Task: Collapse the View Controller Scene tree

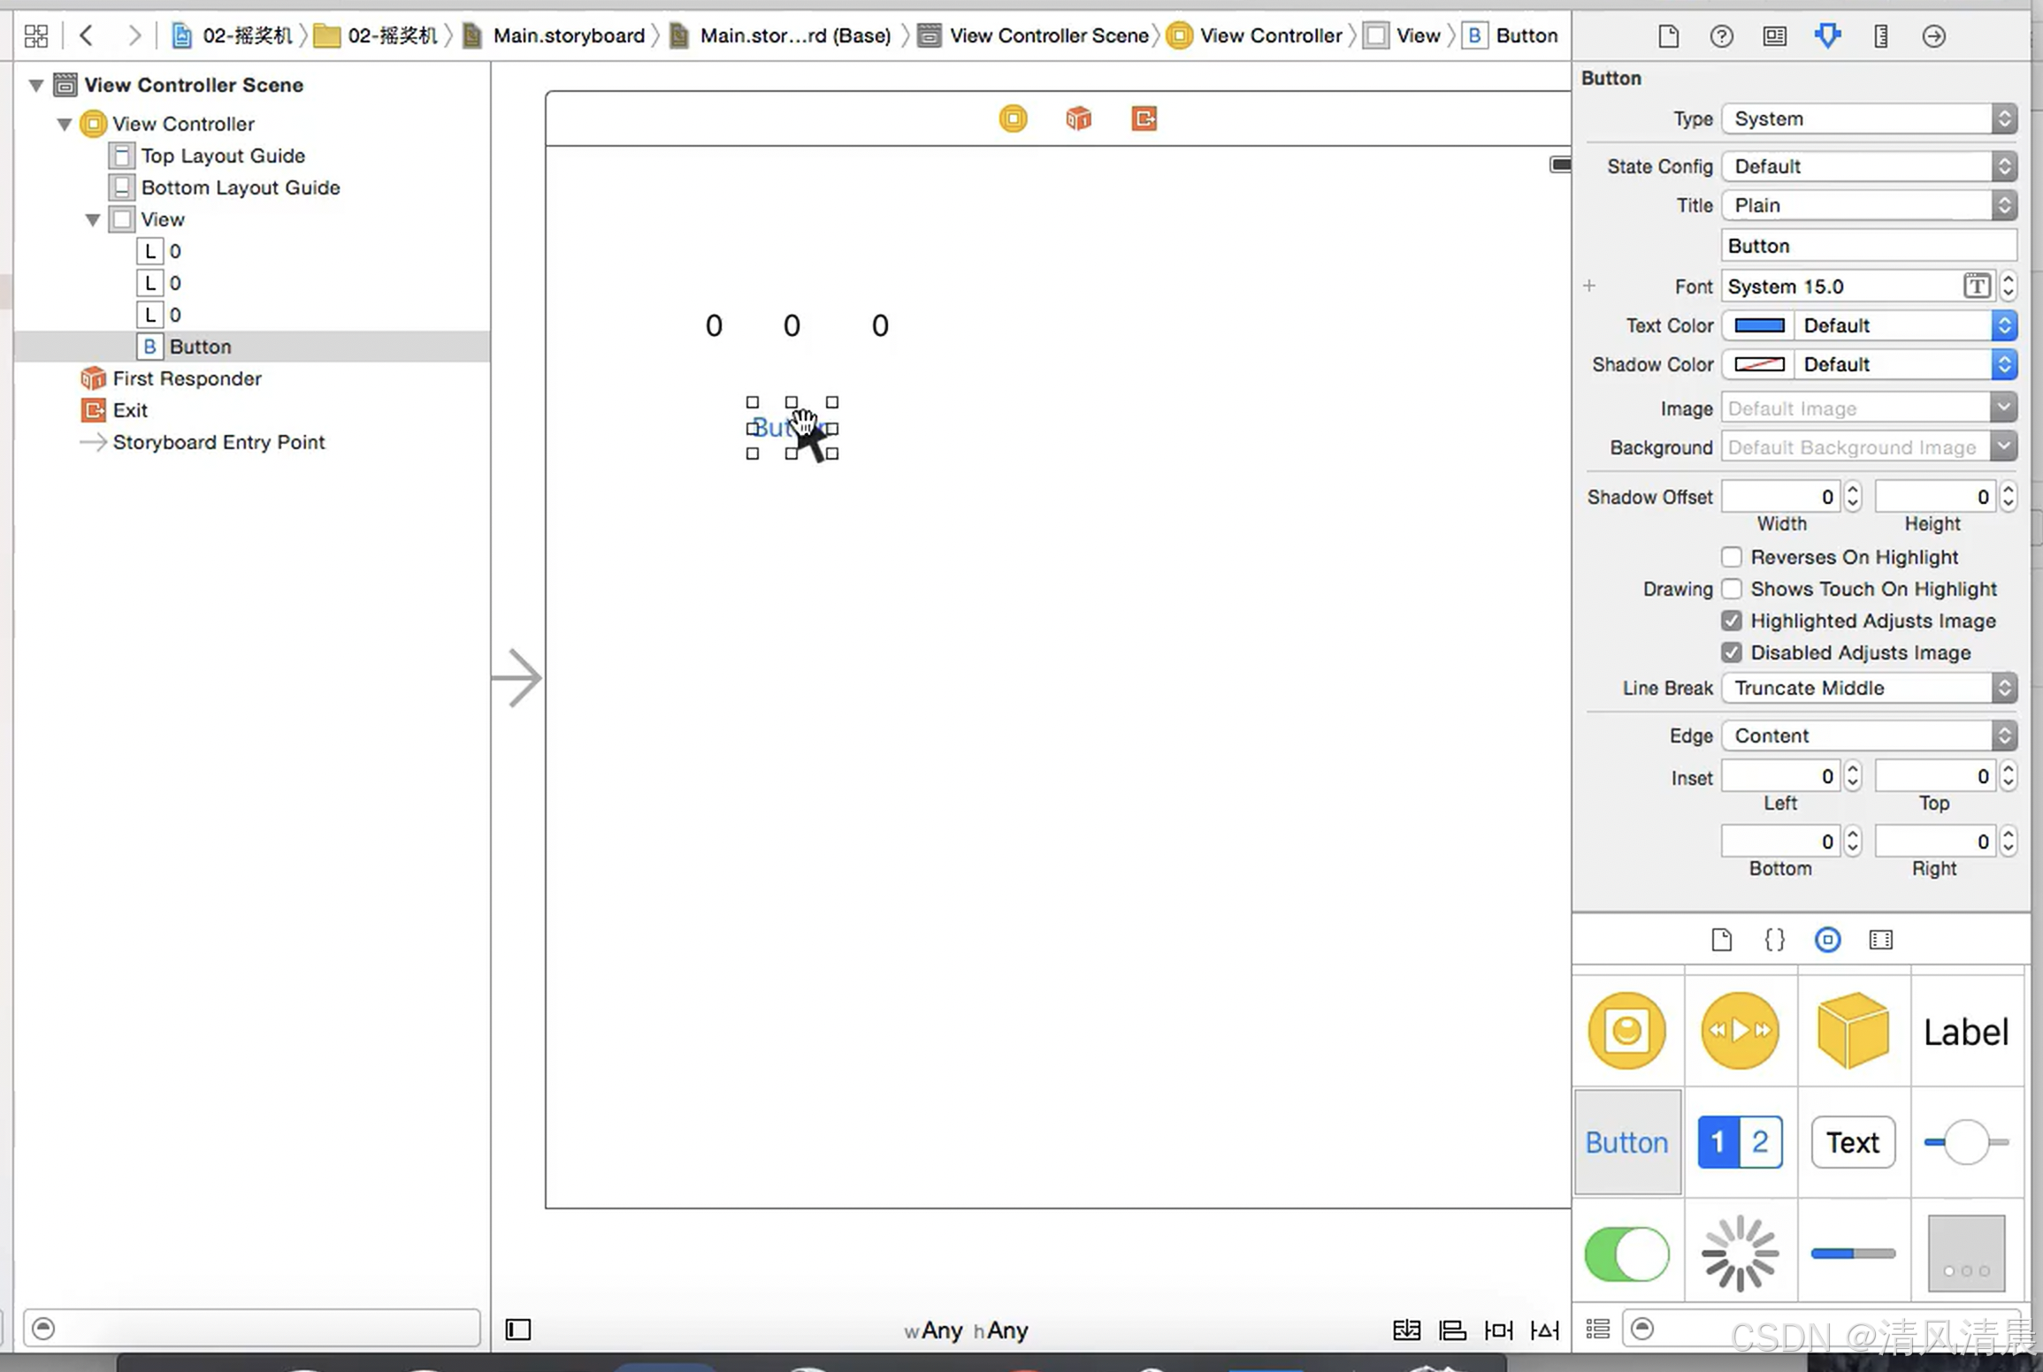Action: [x=36, y=86]
